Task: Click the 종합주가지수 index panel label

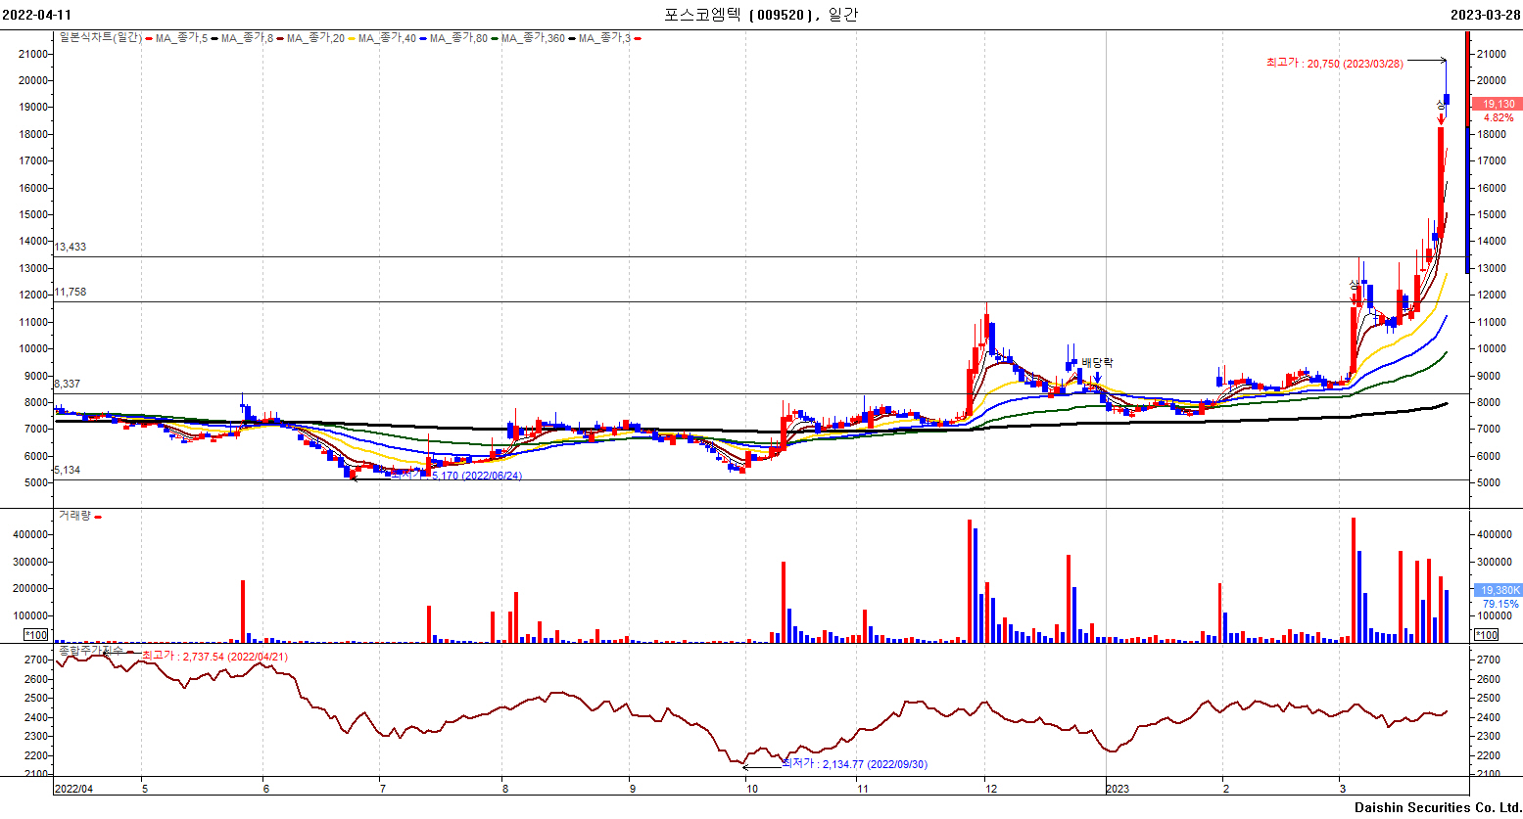Action: [x=91, y=650]
